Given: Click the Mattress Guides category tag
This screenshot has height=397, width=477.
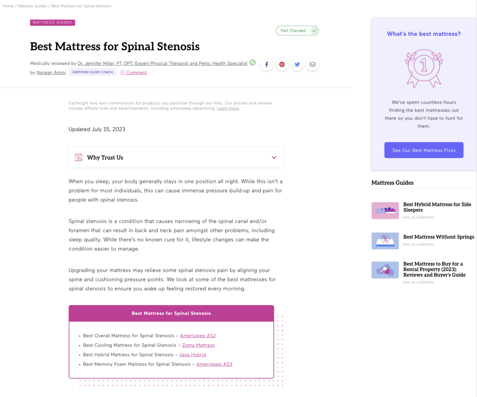Looking at the screenshot, I should [x=52, y=23].
